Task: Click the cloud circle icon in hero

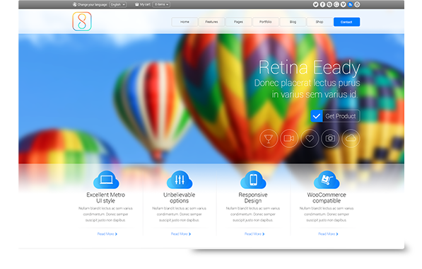Action: (351, 138)
